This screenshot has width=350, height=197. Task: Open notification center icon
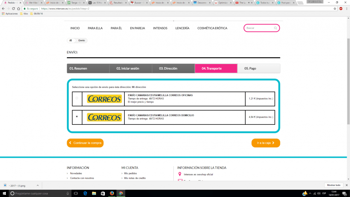coord(345,193)
